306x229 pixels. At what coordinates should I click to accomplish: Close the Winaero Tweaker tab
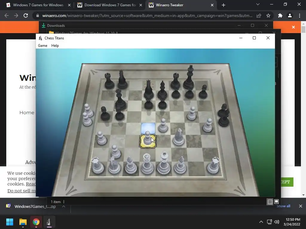(212, 5)
